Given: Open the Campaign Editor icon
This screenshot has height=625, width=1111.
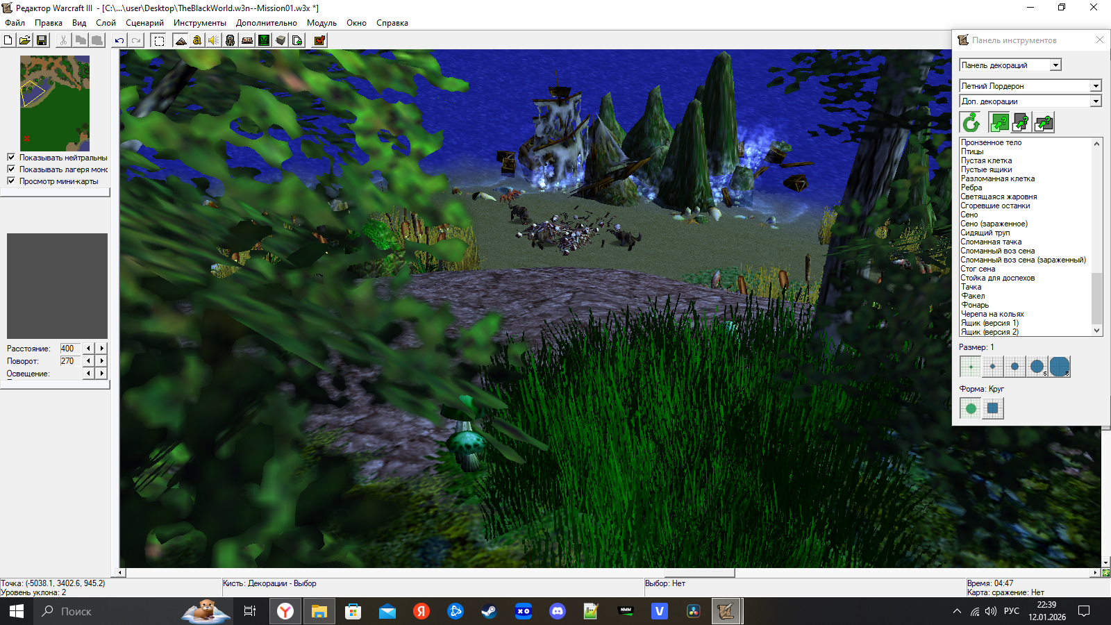Looking at the screenshot, I should tap(247, 40).
